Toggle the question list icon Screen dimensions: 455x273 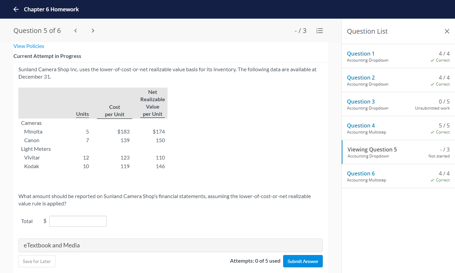point(319,31)
